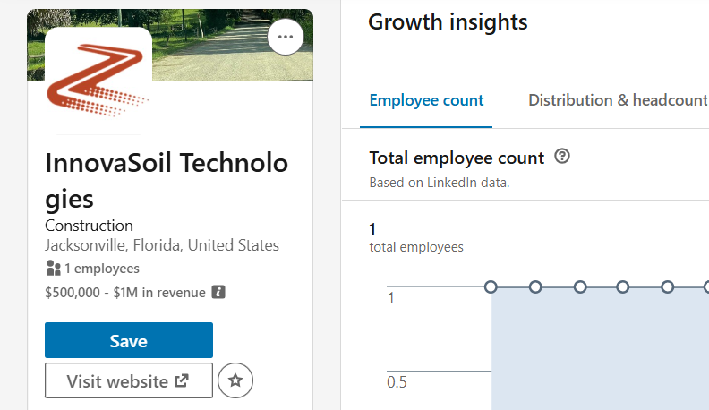Image resolution: width=709 pixels, height=410 pixels.
Task: Switch to the Distribution & headcount tab
Action: (618, 100)
